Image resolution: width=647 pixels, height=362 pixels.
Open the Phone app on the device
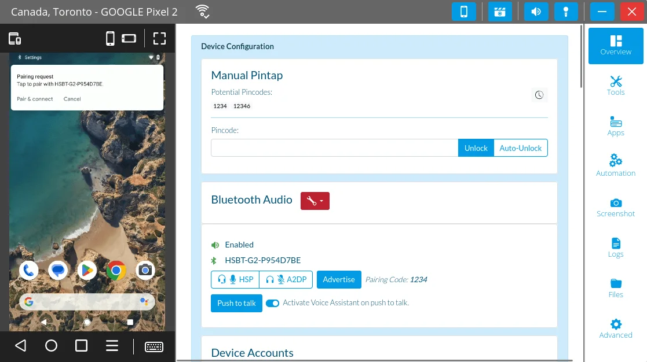(28, 270)
